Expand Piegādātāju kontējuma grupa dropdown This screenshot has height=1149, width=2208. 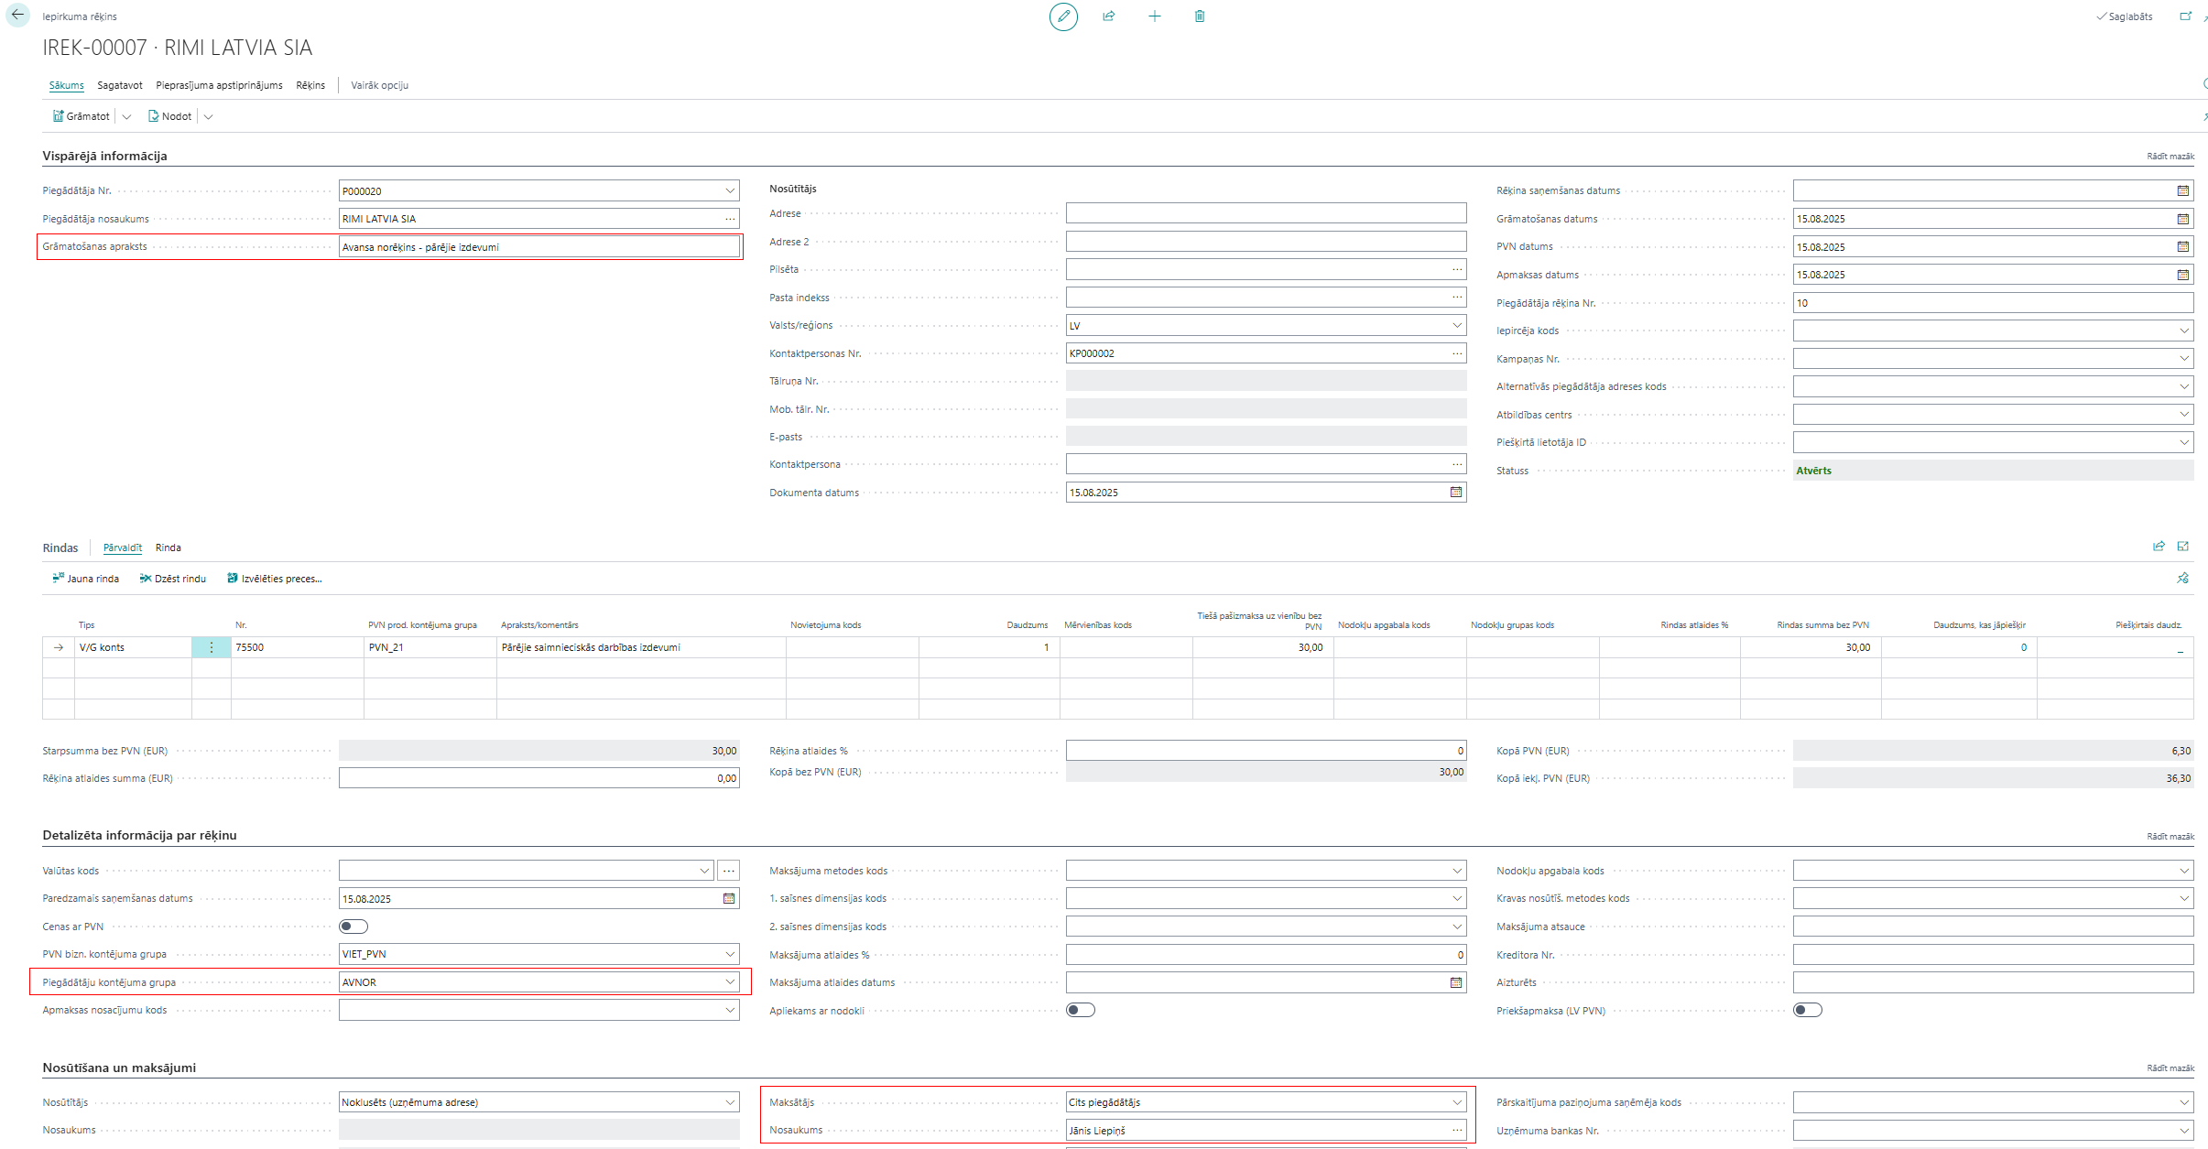click(x=730, y=981)
